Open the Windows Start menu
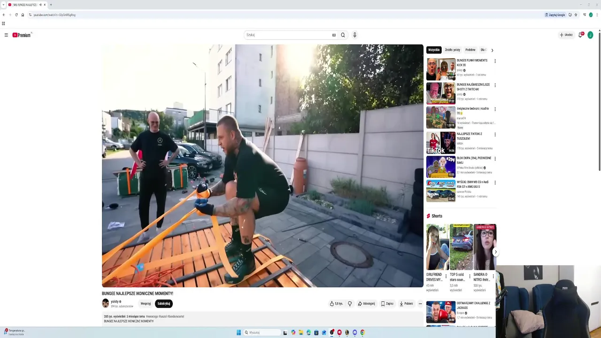The image size is (601, 338). [x=239, y=332]
